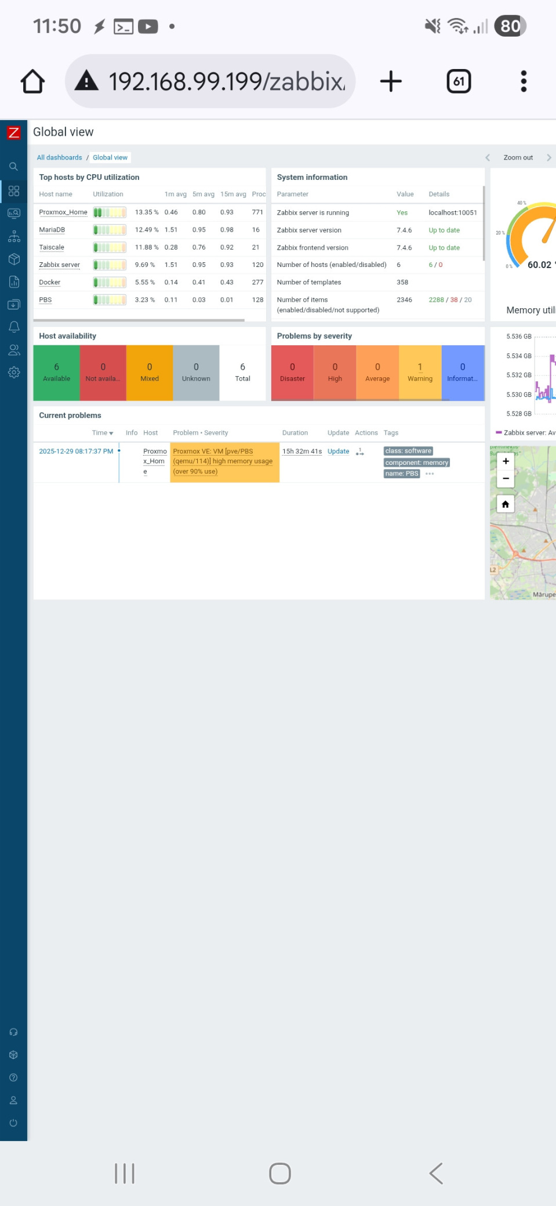Screen dimensions: 556x1206
Task: Open a new browser tab with plus icon
Action: pos(391,81)
